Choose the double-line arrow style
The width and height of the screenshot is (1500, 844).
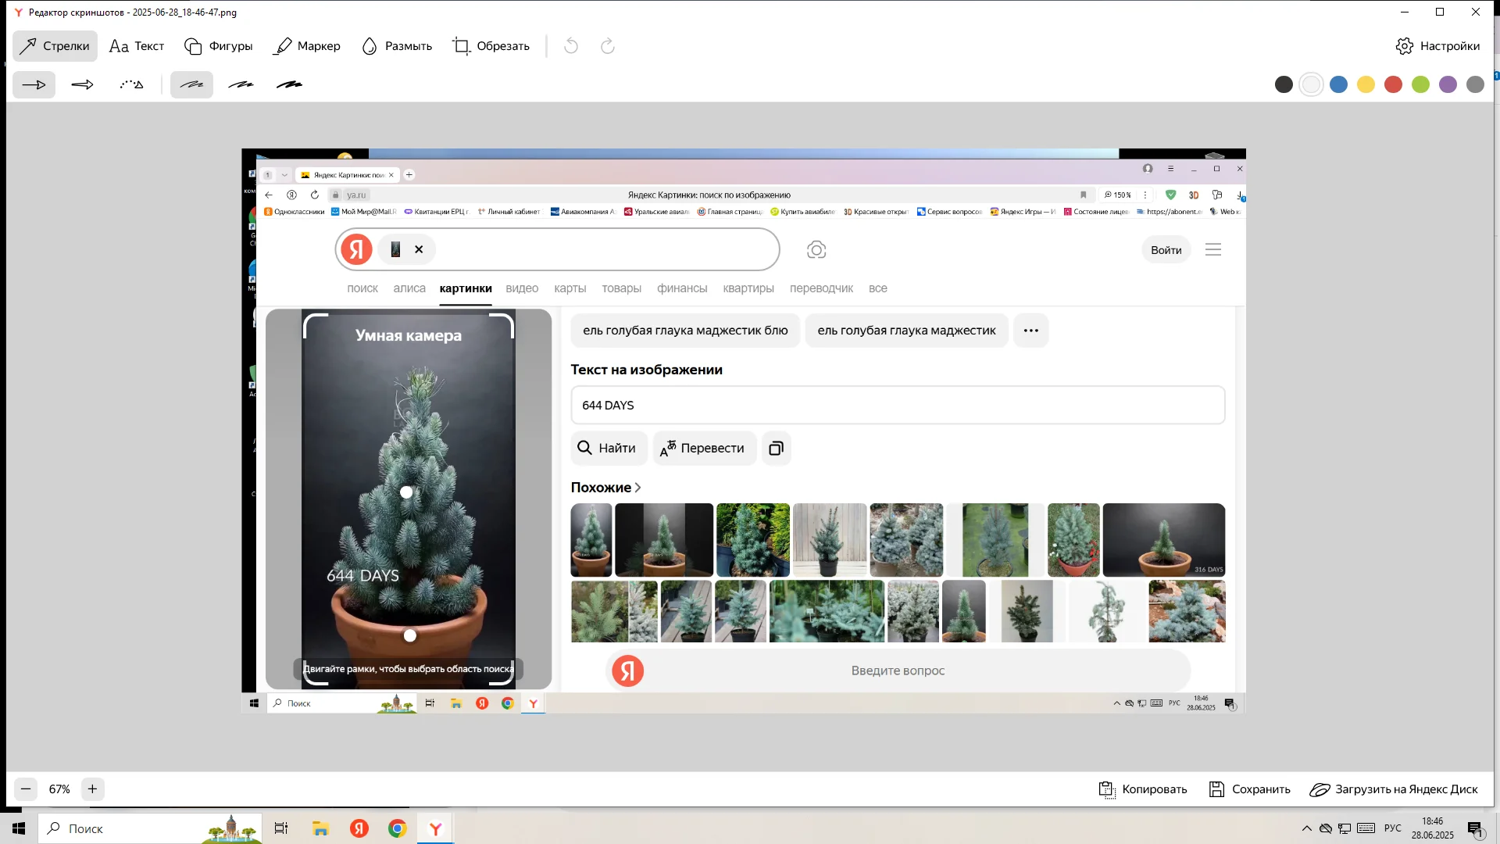[x=82, y=84]
